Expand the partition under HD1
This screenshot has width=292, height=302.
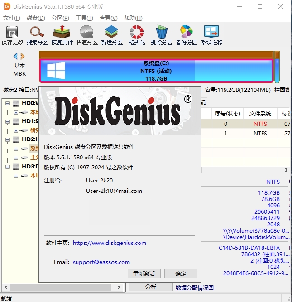16,130
